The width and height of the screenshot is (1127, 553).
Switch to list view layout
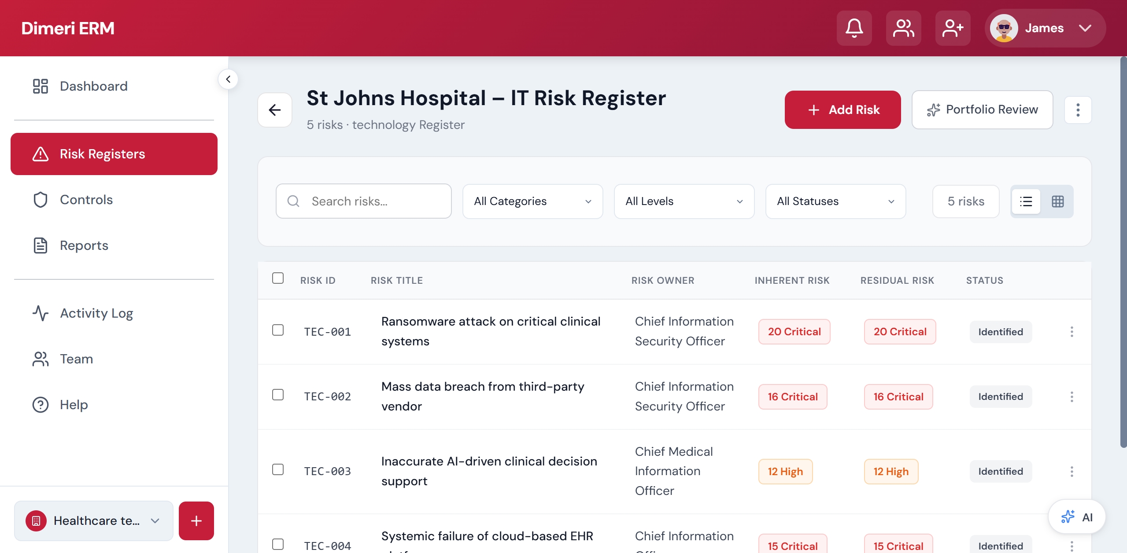1026,201
